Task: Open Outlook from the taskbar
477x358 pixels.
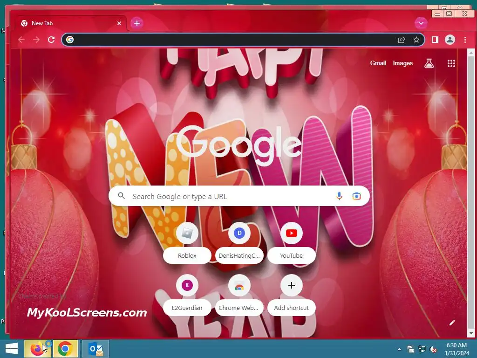Action: tap(95, 349)
